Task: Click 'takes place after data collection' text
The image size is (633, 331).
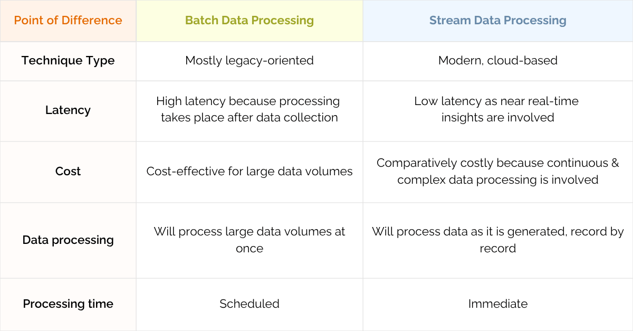Action: pos(250,118)
